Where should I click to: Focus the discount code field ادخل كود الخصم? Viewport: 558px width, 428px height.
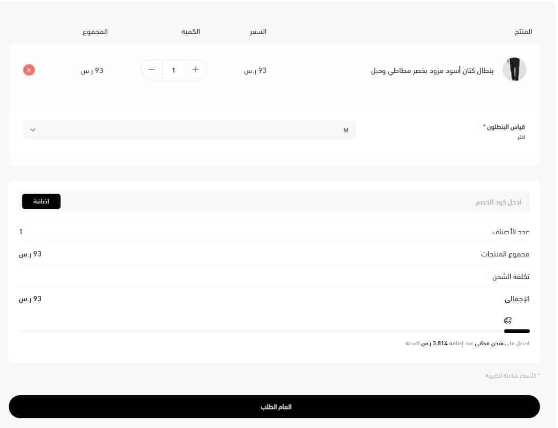(295, 202)
